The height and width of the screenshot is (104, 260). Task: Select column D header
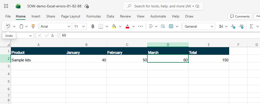pos(168,45)
